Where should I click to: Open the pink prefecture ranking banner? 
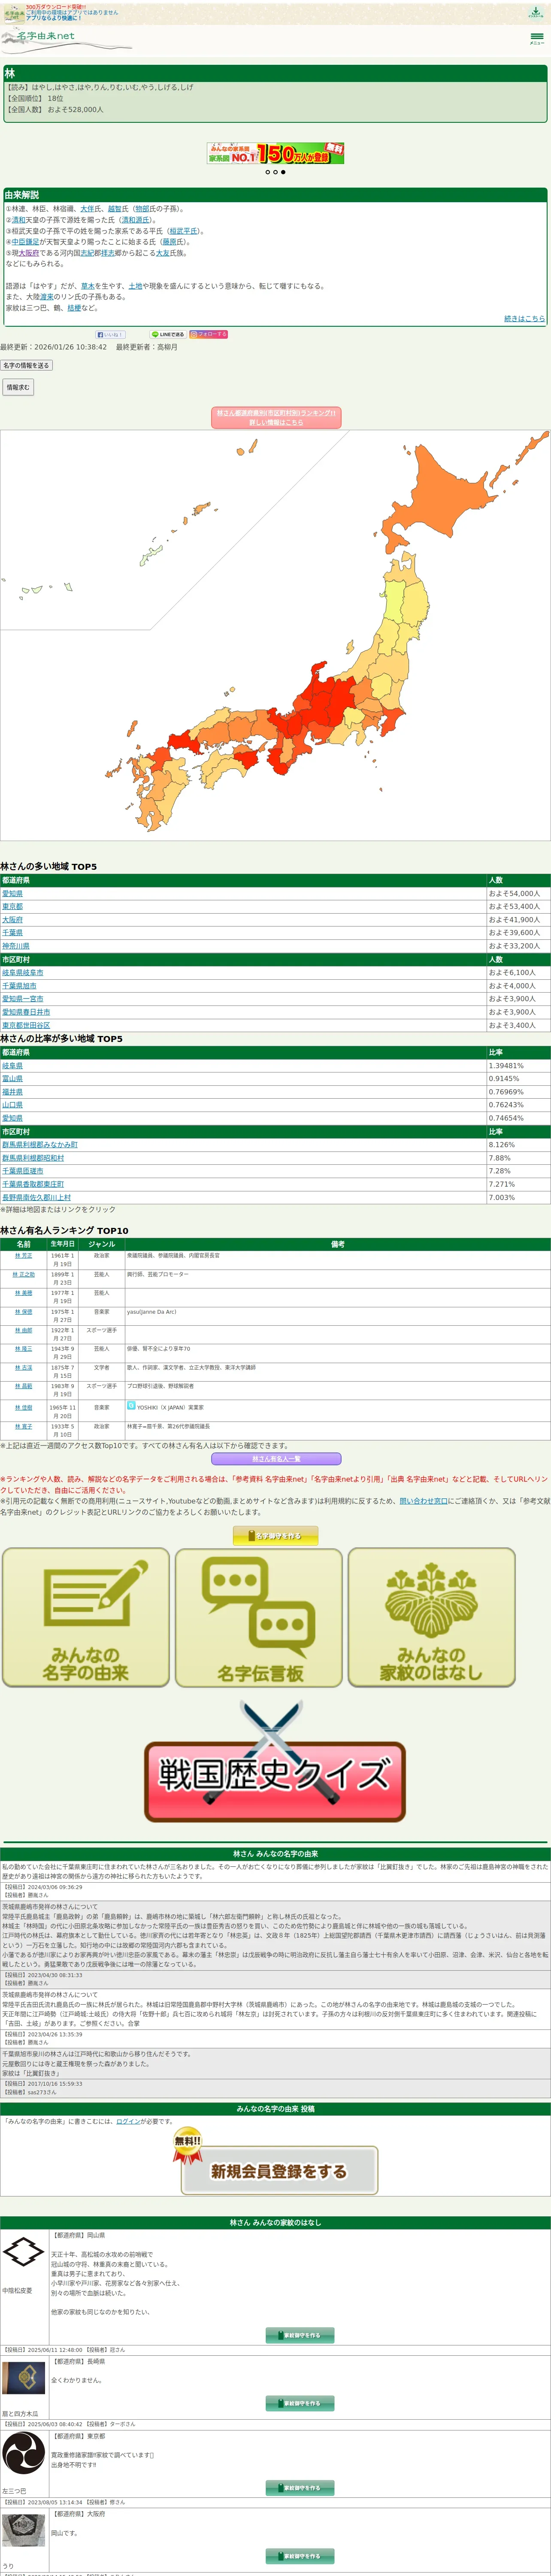(276, 418)
